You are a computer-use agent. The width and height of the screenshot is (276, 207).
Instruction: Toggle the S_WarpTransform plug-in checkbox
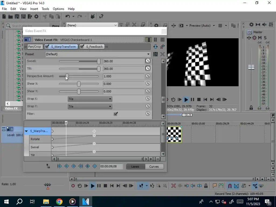point(47,46)
